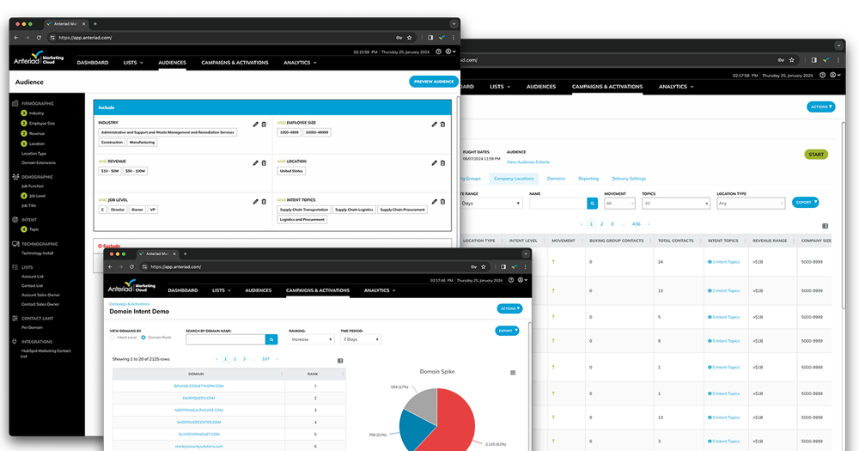Open the Time Period dropdown showing 7 Days

click(x=361, y=340)
